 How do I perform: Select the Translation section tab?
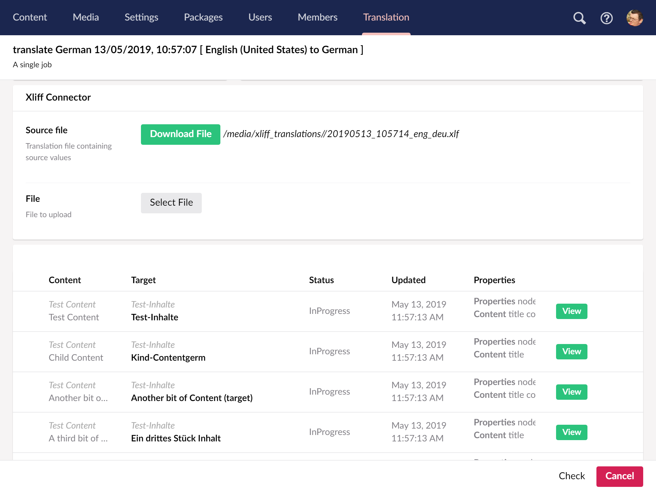click(x=386, y=17)
